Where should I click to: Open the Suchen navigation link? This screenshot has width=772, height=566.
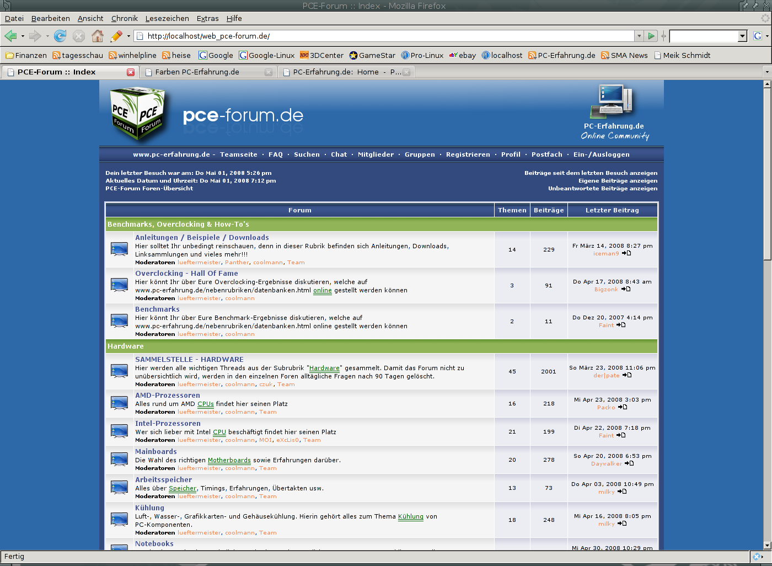pyautogui.click(x=307, y=155)
